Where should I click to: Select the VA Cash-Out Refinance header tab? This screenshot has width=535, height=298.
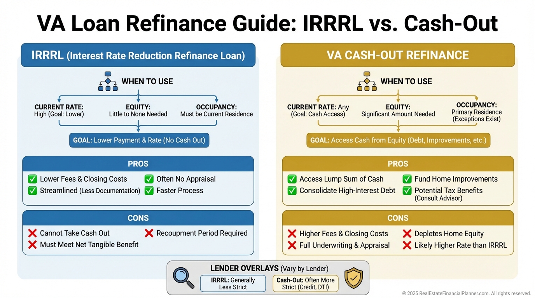click(x=398, y=55)
